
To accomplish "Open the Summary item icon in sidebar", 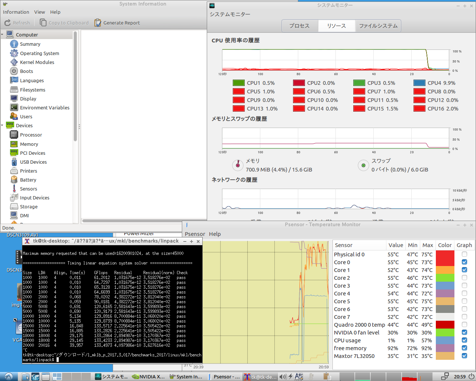I will click(14, 44).
